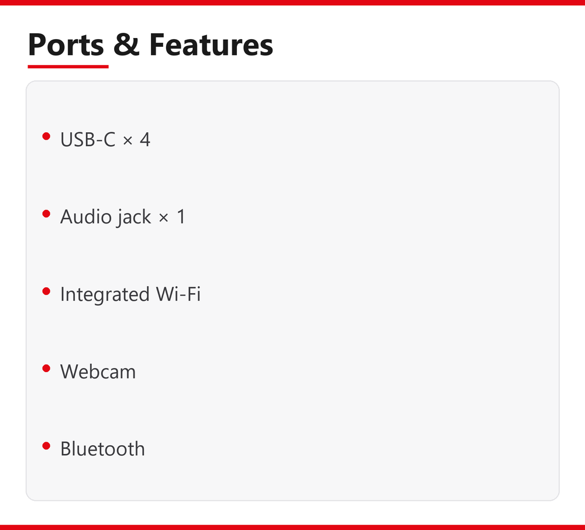Image resolution: width=585 pixels, height=530 pixels.
Task: Click the red bullet beside Integrated Wi-Fi
Action: click(46, 291)
